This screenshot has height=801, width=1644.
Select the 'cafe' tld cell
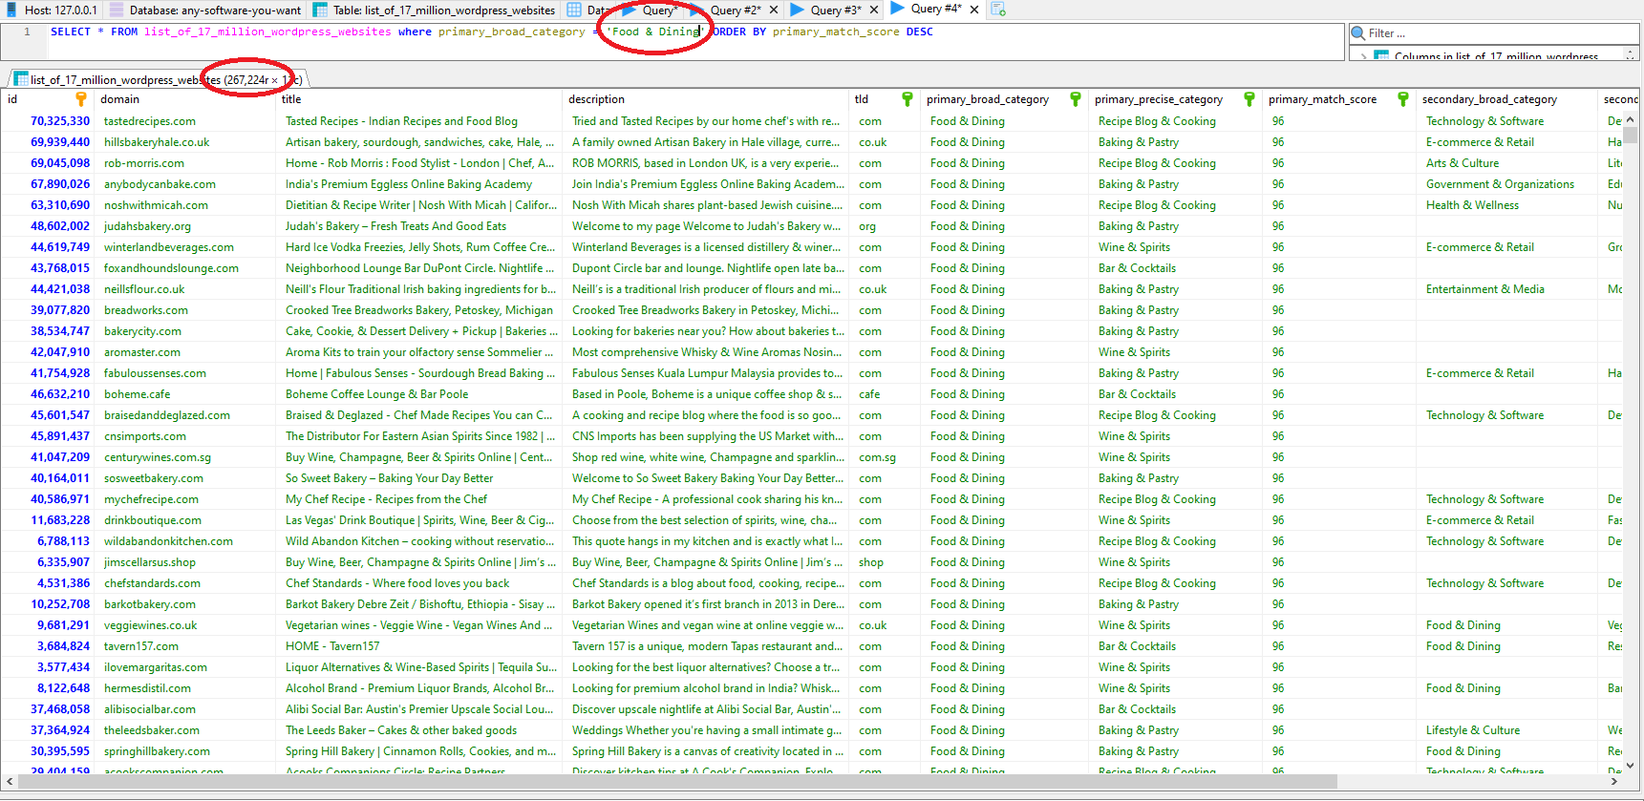click(x=884, y=394)
